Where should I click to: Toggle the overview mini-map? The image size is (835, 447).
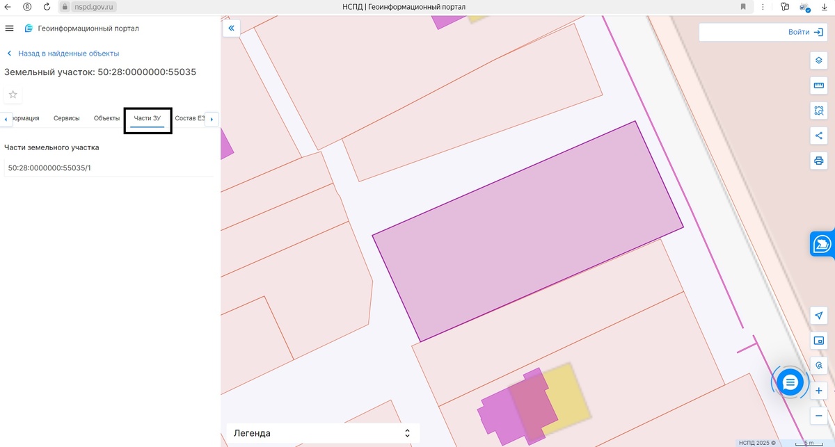819,341
